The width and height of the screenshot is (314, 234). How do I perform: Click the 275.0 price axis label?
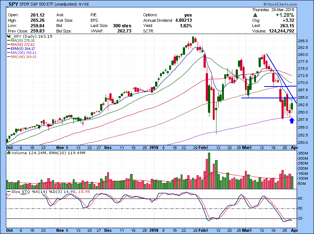303,69
